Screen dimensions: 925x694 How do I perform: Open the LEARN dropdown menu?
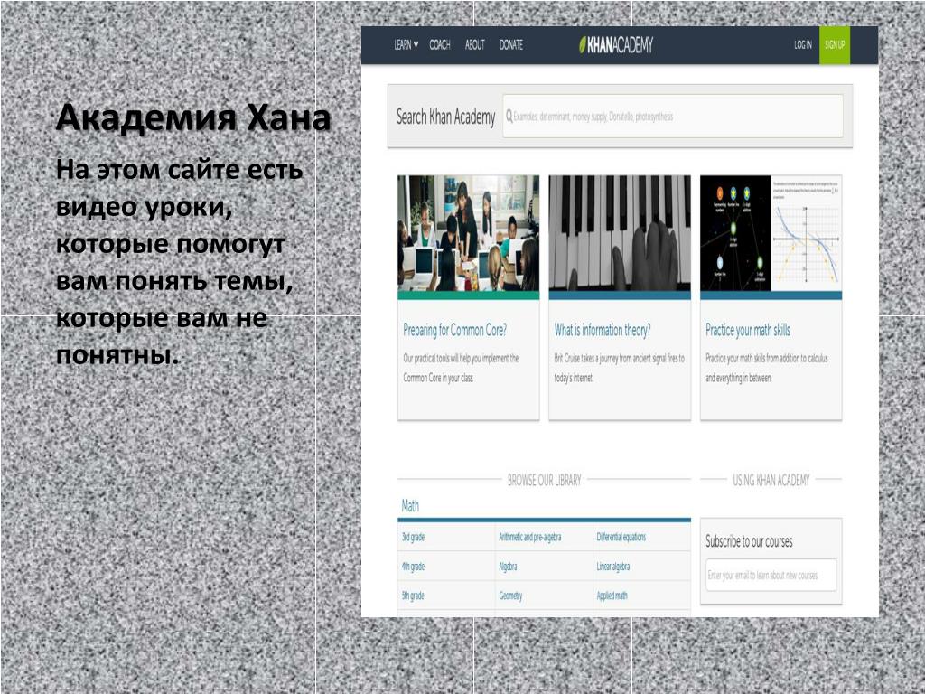(x=406, y=45)
